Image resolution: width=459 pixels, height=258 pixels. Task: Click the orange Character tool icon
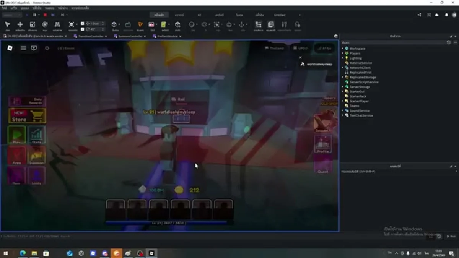pyautogui.click(x=140, y=24)
